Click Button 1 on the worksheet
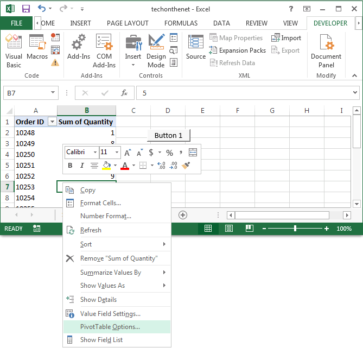Screen dimensions: 363x348 (x=169, y=135)
